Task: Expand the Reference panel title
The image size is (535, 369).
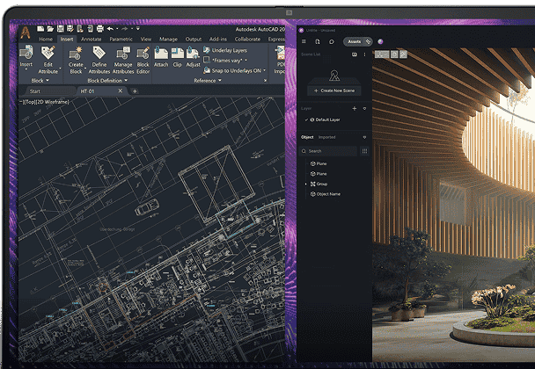Action: tap(208, 81)
